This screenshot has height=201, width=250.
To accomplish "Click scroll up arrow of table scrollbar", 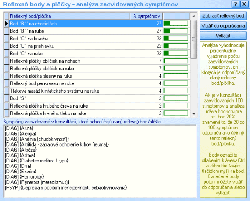I will (194, 16).
